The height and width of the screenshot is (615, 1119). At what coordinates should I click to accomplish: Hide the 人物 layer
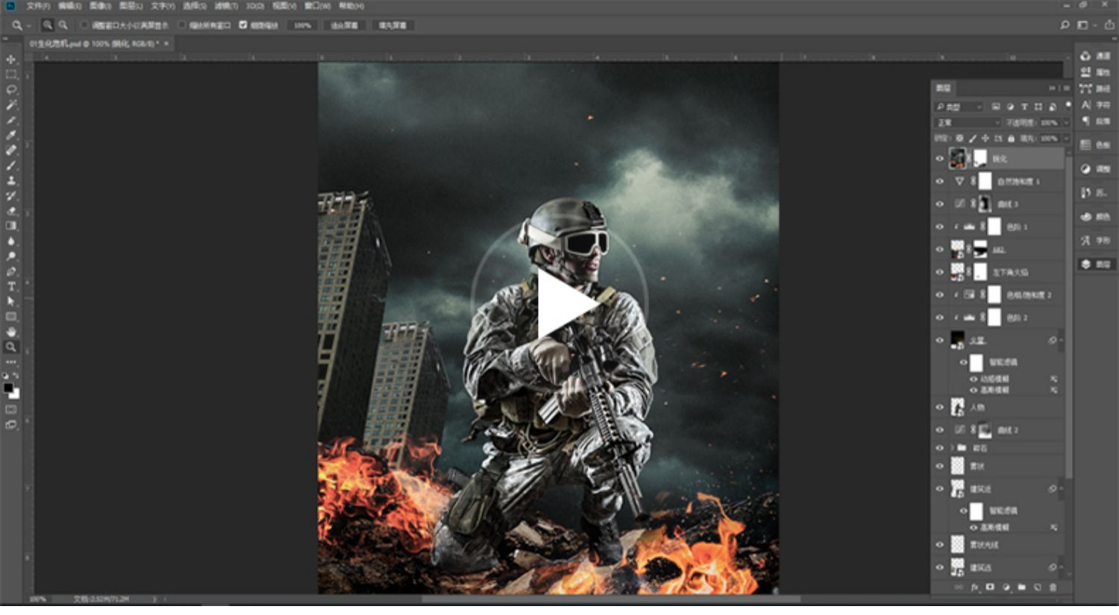click(940, 408)
